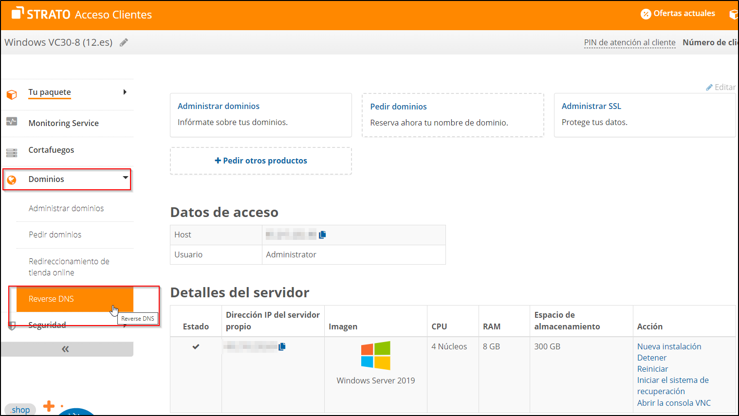Select Reverse DNS in the Dominios menu
739x416 pixels.
tap(51, 299)
